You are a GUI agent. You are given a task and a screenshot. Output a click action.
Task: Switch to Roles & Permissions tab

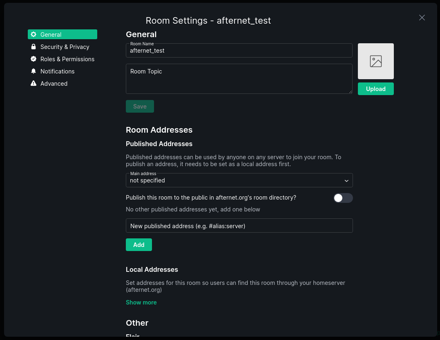pos(67,59)
